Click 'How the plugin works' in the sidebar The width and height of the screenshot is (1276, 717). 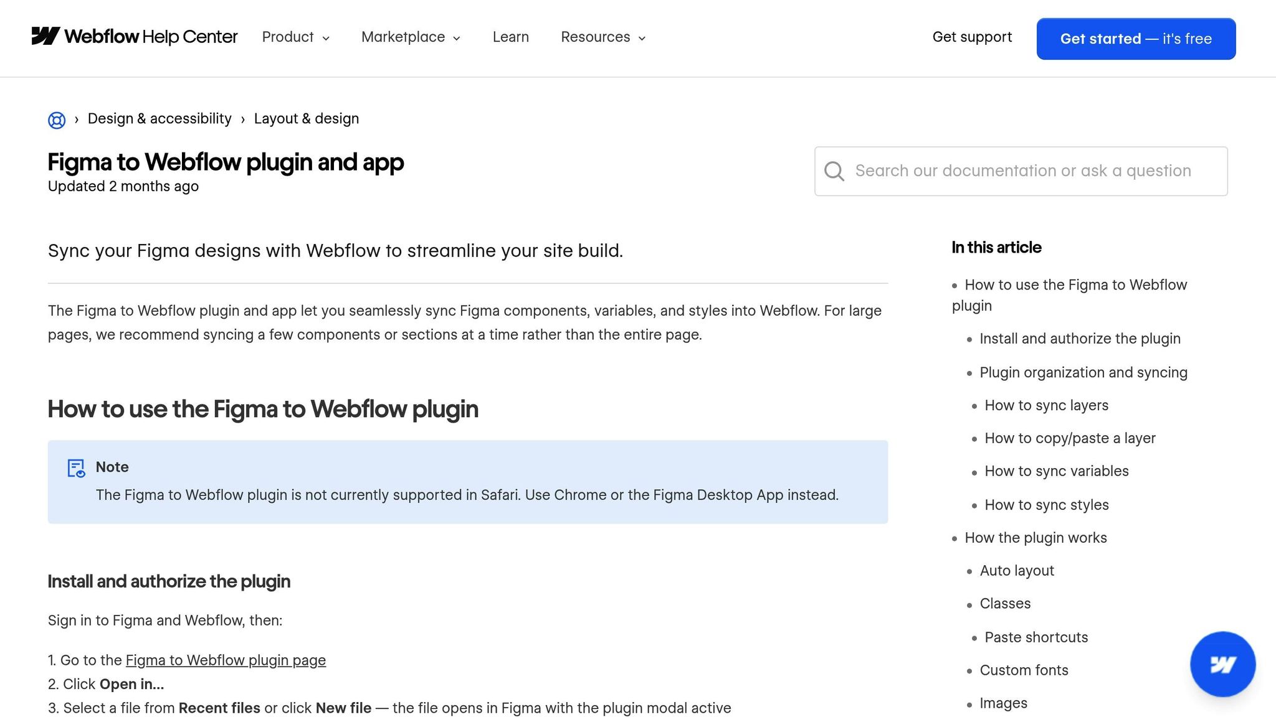tap(1036, 538)
